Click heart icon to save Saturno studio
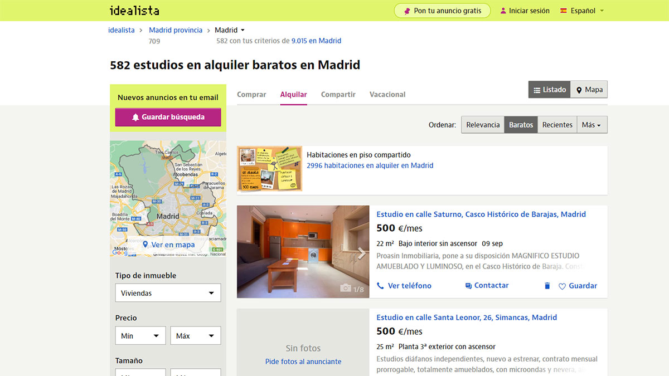This screenshot has height=376, width=669. pos(562,286)
